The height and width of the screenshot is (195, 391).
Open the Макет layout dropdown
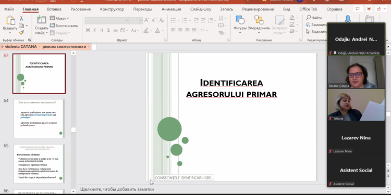click(59, 18)
